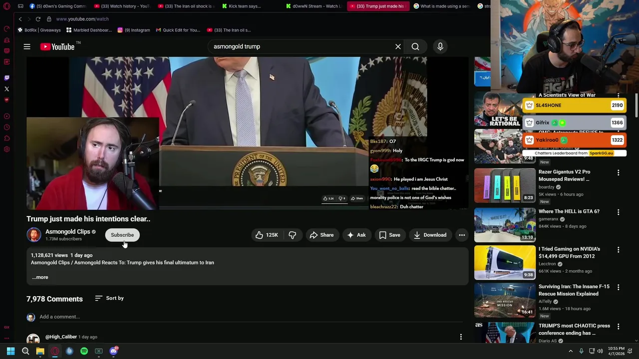Screen dimensions: 639x359
Task: Open Twitch from Opera sidebar
Action: [x=6, y=78]
